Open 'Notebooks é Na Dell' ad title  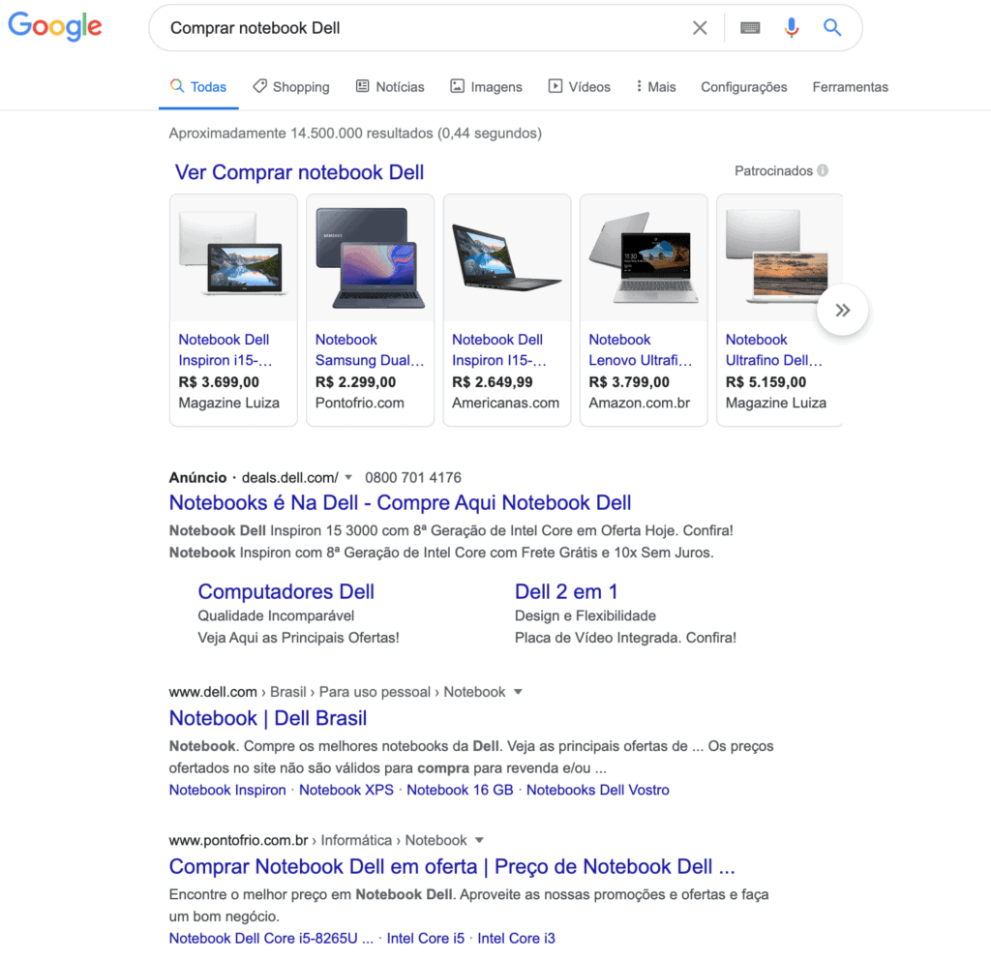click(400, 502)
